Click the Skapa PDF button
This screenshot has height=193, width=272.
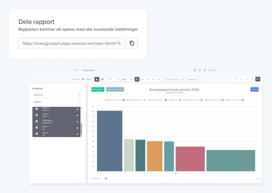click(x=98, y=90)
